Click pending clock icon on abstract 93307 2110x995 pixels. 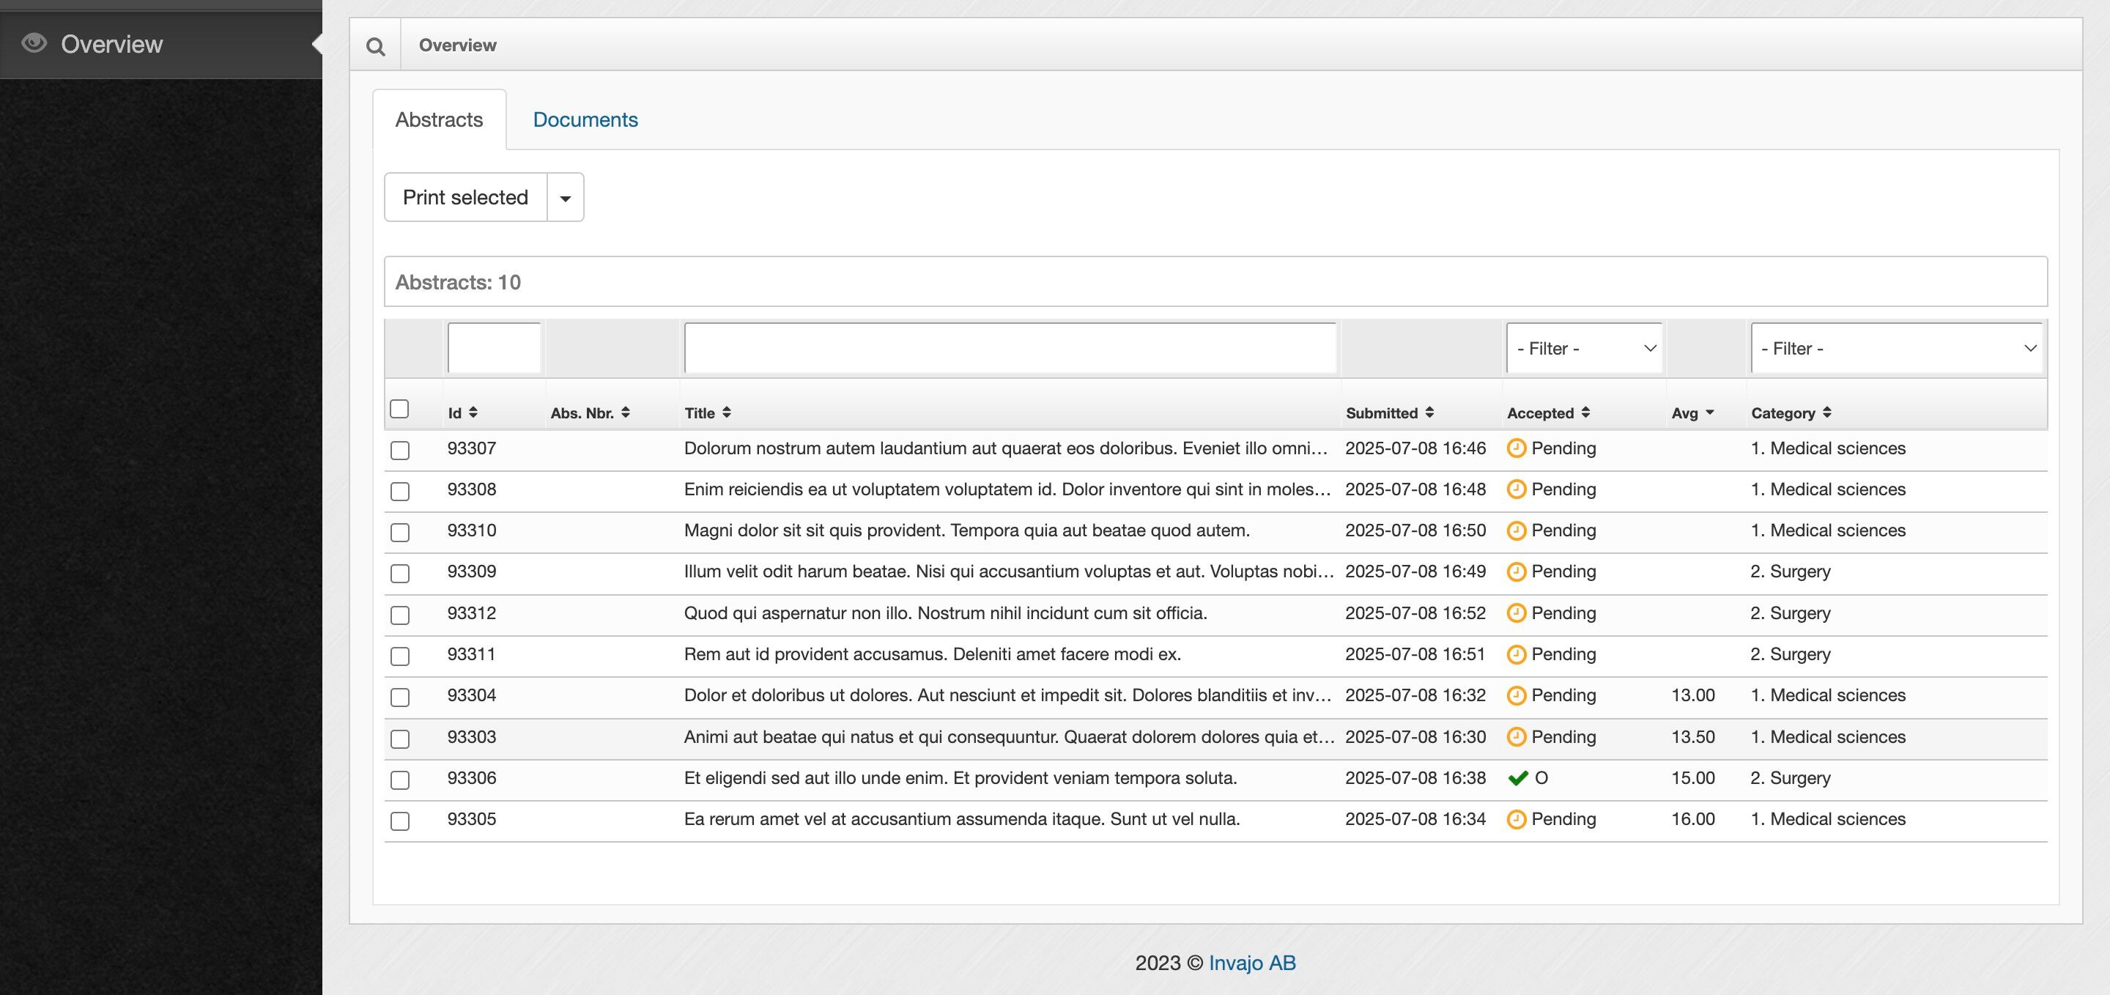click(1516, 448)
